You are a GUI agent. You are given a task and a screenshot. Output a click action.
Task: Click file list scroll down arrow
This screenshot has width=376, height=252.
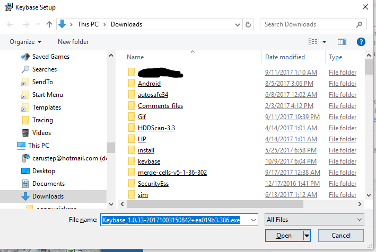click(369, 195)
